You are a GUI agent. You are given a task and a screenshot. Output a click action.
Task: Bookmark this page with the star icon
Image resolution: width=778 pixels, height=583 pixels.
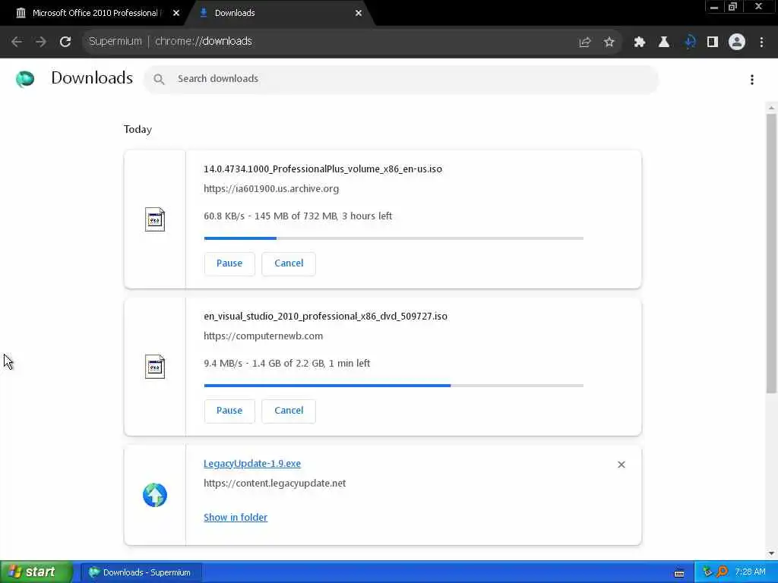tap(609, 43)
